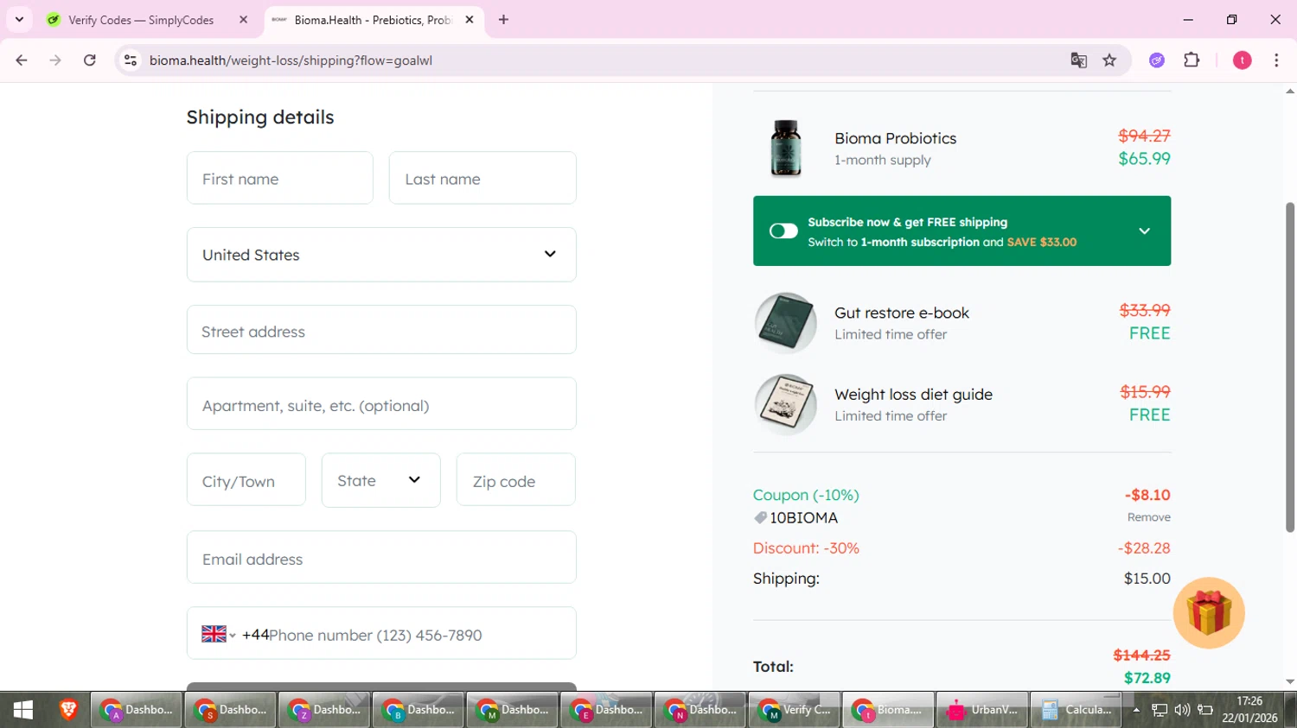Focus the Last name field
The image size is (1297, 728).
[482, 178]
